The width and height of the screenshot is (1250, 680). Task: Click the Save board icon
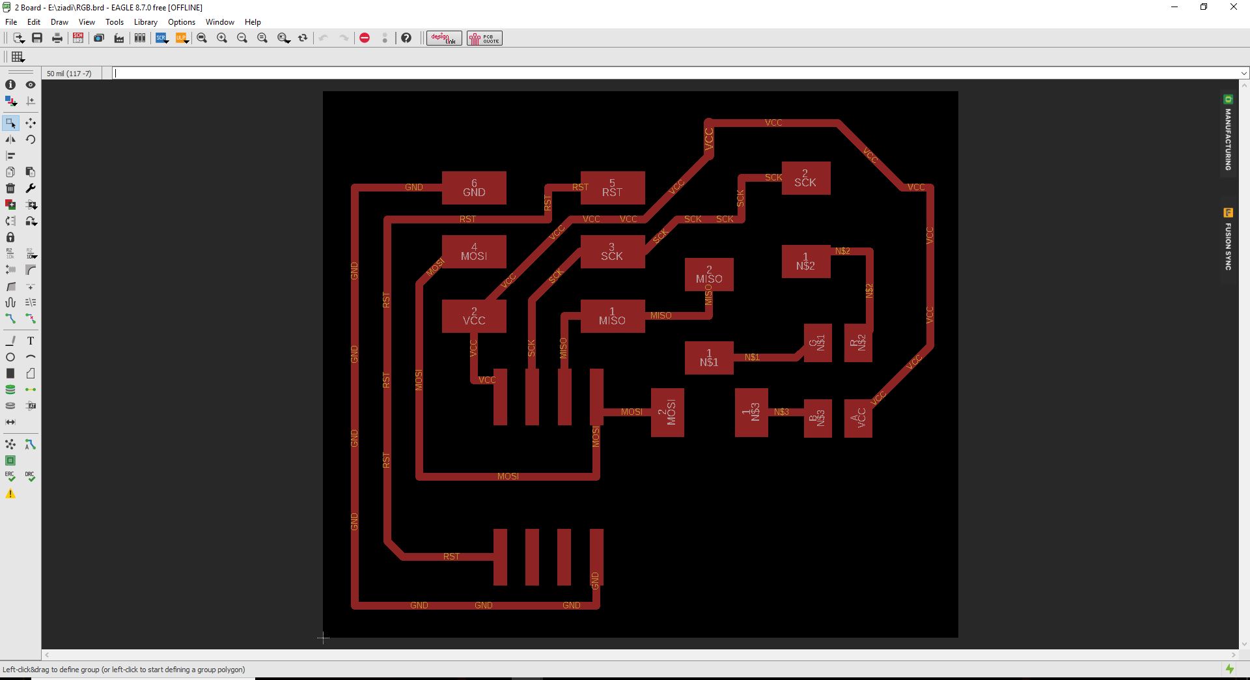[37, 38]
